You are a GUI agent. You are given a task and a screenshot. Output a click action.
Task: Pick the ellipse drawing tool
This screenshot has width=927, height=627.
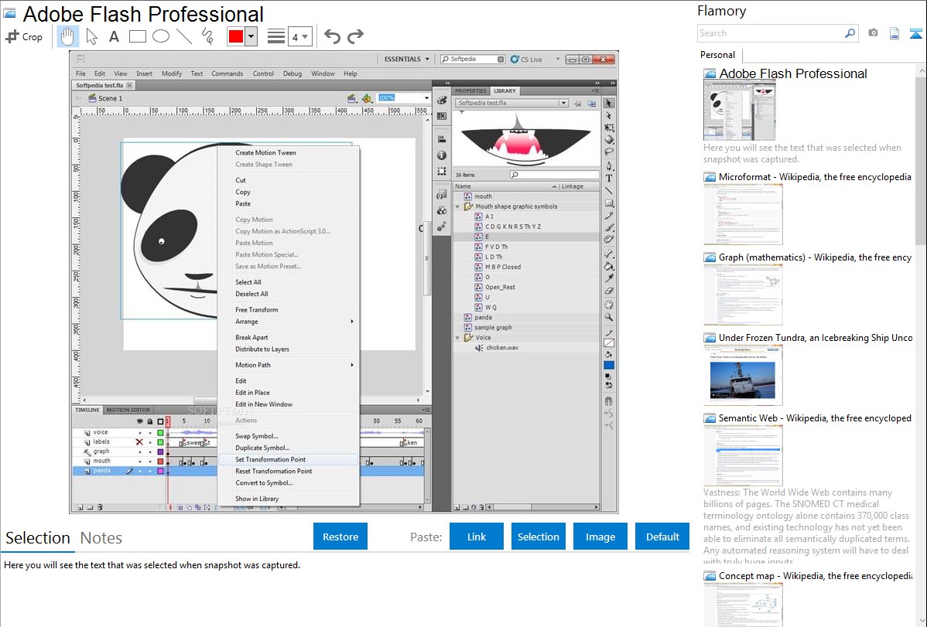161,36
